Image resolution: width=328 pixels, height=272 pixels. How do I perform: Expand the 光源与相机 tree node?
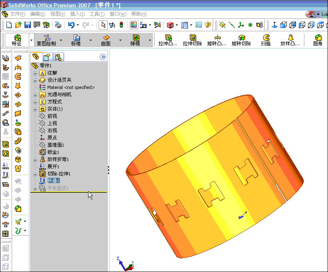(35, 95)
